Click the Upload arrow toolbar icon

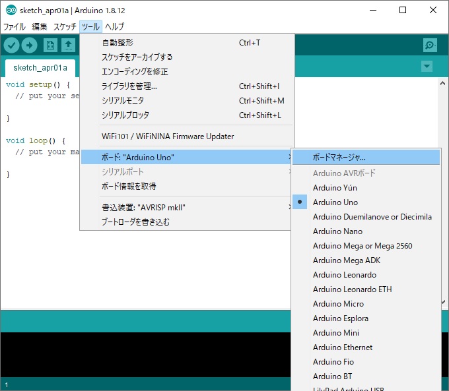tap(30, 45)
